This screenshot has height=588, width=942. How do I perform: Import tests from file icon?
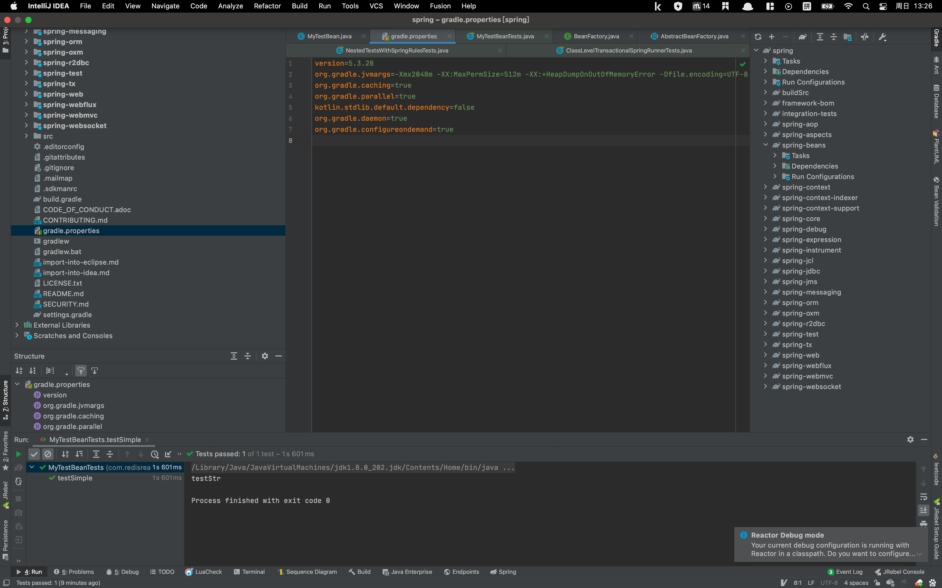tap(168, 454)
